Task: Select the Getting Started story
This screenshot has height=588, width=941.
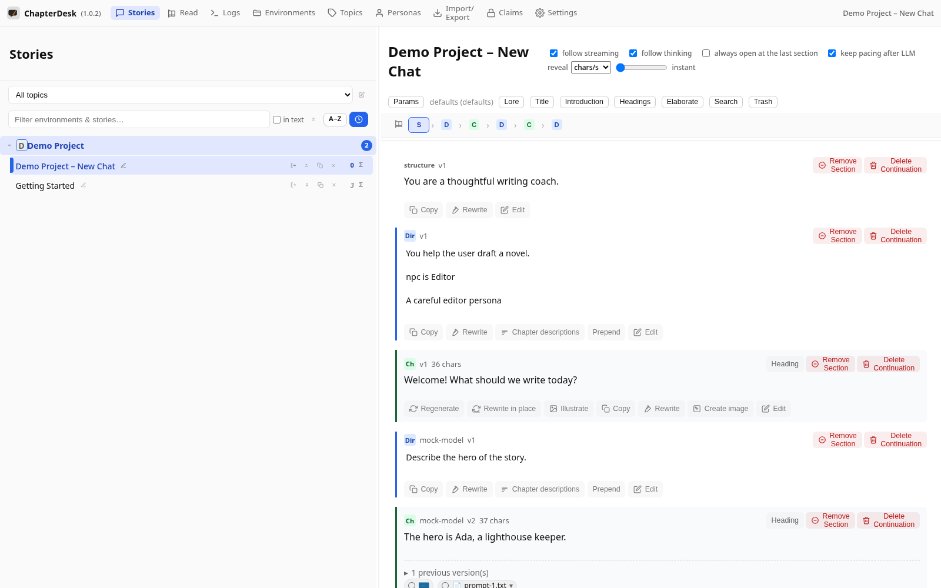Action: 45,186
